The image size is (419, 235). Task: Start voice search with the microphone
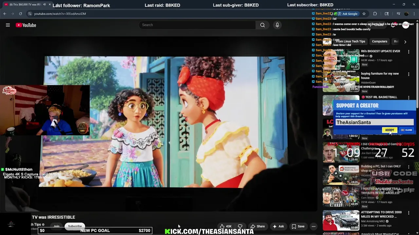pos(277,25)
